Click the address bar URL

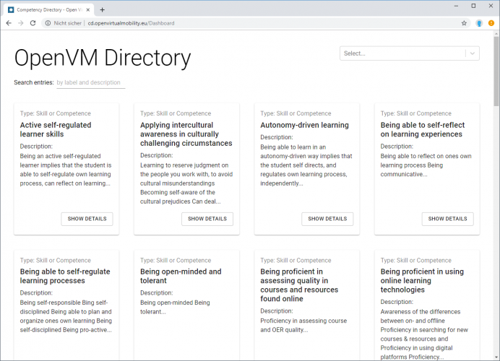131,23
